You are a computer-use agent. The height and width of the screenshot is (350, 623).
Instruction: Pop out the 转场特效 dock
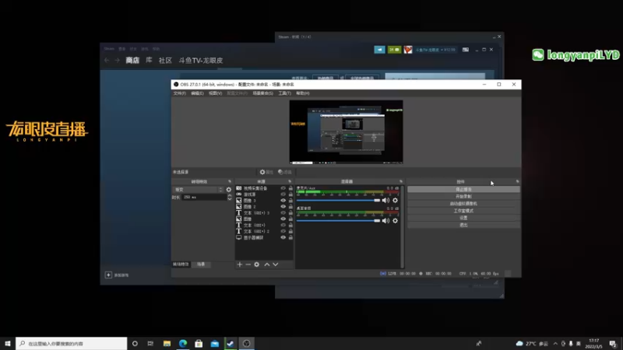230,181
